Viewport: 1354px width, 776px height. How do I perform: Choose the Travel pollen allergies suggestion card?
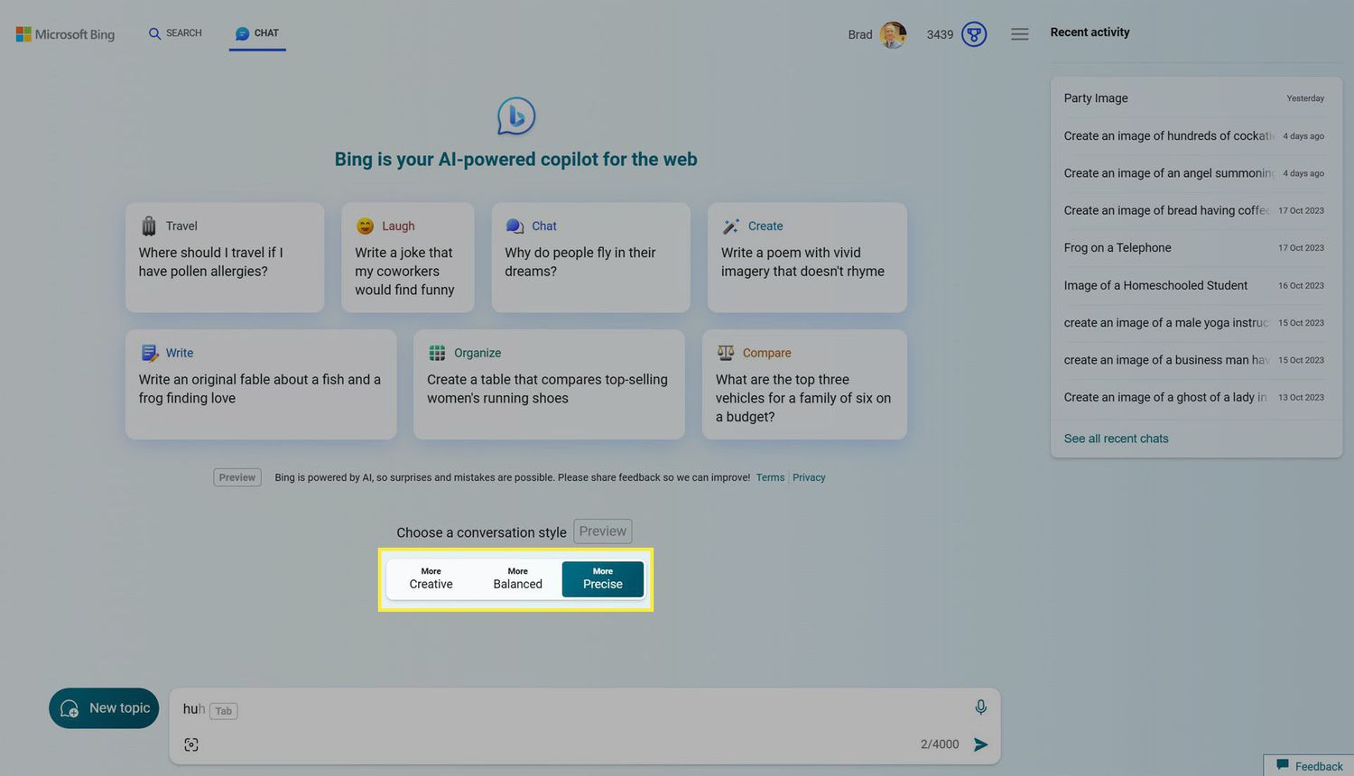pyautogui.click(x=225, y=257)
